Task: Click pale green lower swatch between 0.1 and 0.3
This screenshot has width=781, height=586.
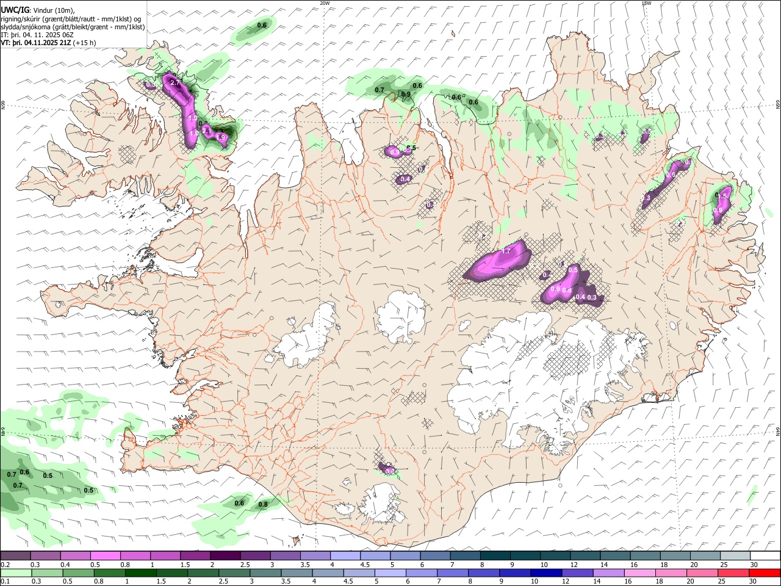Action: pyautogui.click(x=15, y=573)
